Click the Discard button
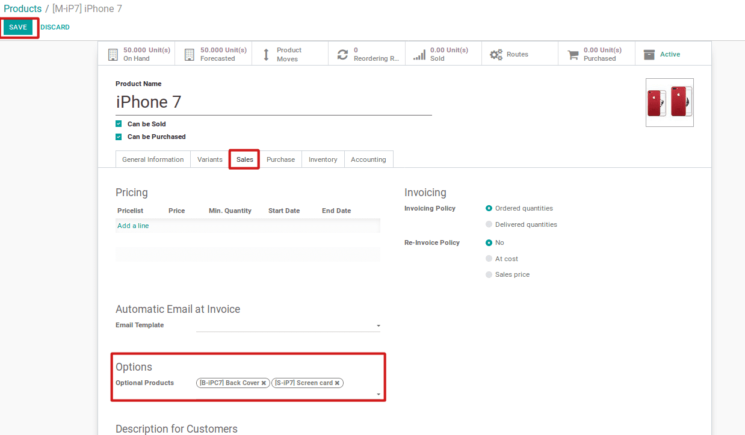 click(x=55, y=27)
